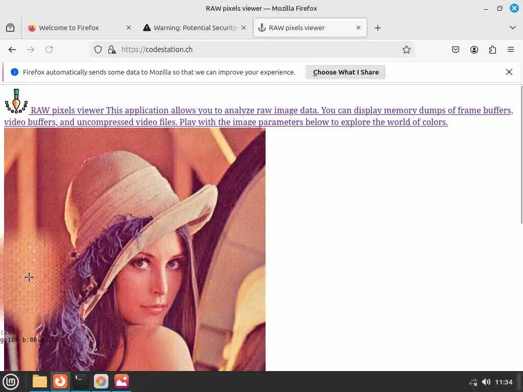Restore down the Firefox window
Screen dimensions: 523x392
[500, 8]
